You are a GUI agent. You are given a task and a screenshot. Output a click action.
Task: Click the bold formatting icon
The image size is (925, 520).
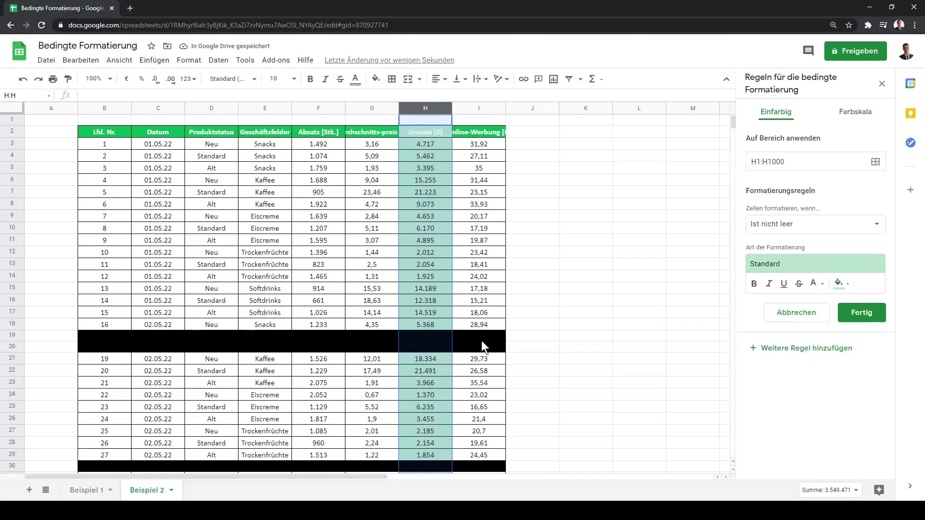754,283
